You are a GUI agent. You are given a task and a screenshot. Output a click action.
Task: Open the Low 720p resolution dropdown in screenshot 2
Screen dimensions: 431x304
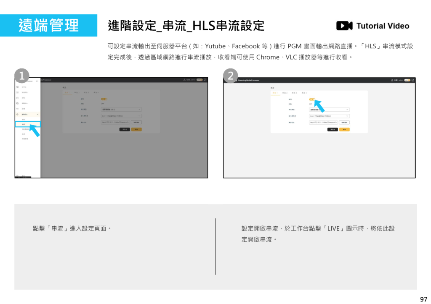[329, 116]
